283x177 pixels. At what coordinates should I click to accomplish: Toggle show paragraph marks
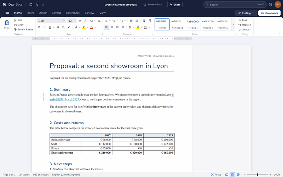(x=150, y=21)
